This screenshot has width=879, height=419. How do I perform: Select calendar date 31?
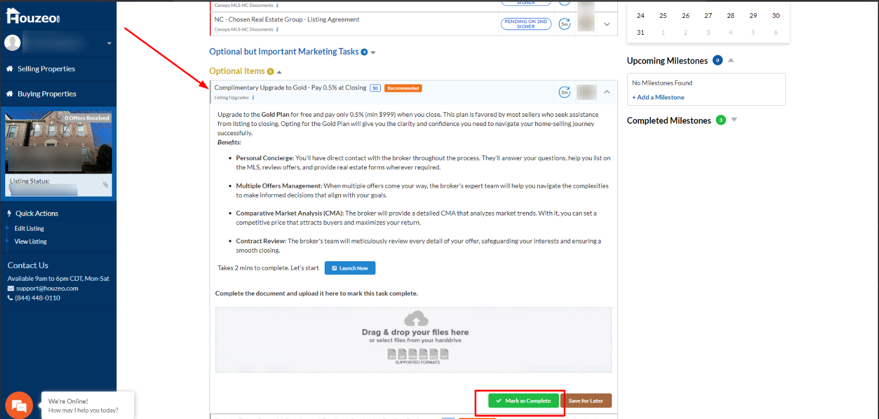(x=641, y=32)
